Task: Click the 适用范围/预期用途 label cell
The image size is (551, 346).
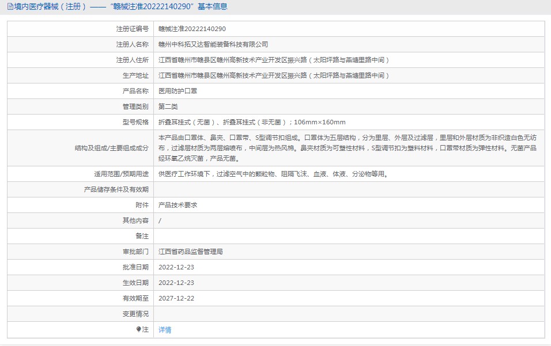Action: (81, 174)
